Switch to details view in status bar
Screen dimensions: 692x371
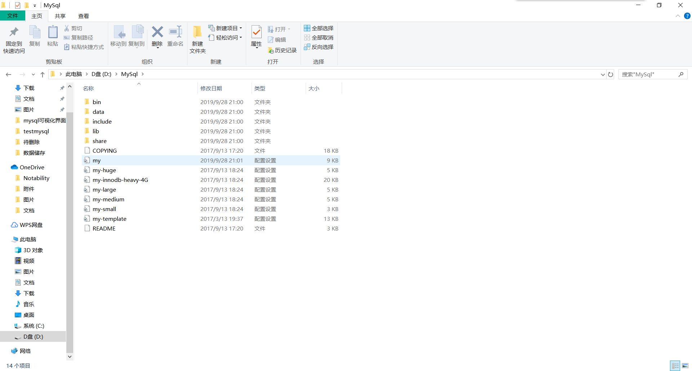(675, 366)
